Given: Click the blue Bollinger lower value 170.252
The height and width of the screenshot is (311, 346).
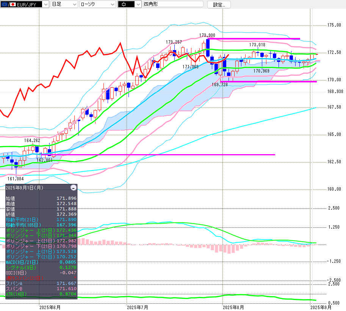Looking at the screenshot, I should click(67, 257).
